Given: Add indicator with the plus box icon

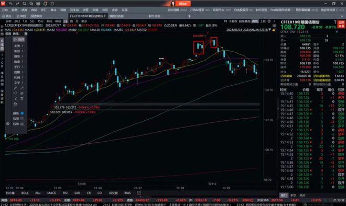Looking at the screenshot, I should (x=139, y=193).
